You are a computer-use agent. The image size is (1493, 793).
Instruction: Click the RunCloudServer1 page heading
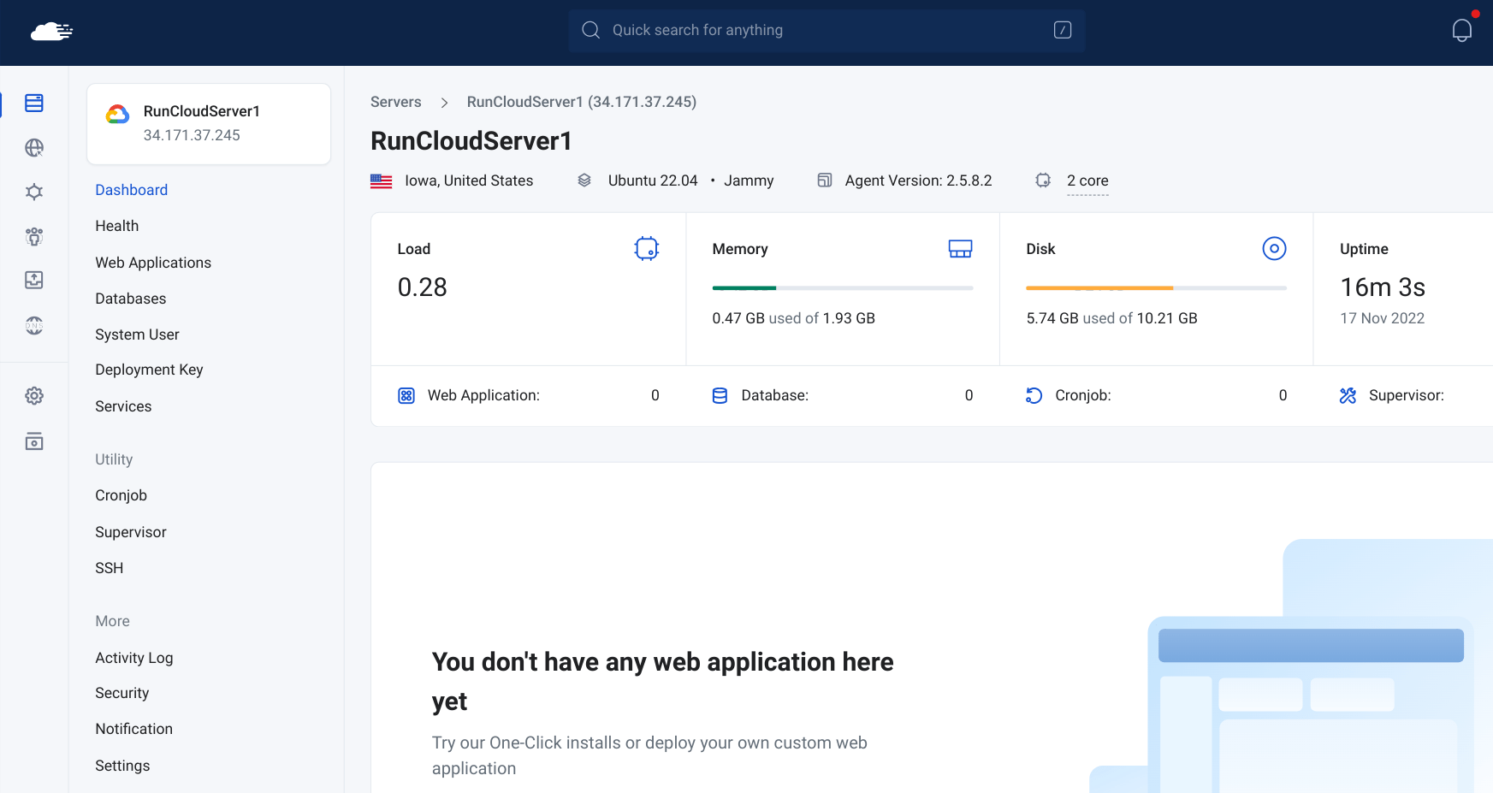pyautogui.click(x=471, y=141)
